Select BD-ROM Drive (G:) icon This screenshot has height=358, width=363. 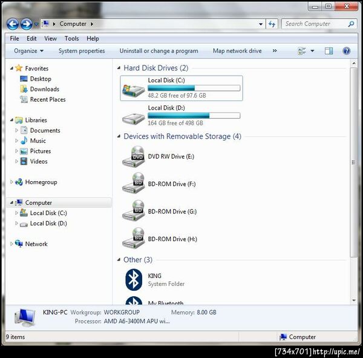tap(133, 211)
